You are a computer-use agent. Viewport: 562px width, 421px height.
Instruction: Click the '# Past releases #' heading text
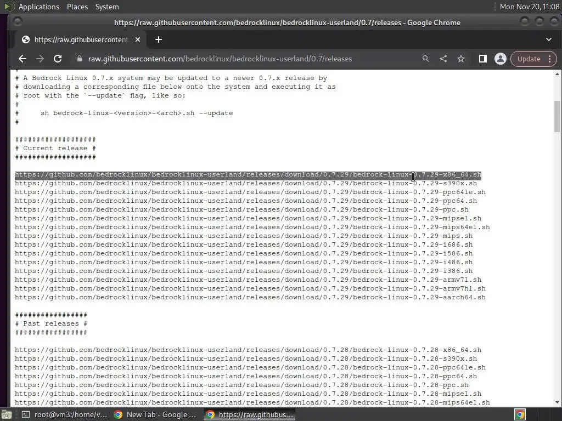[x=51, y=323]
